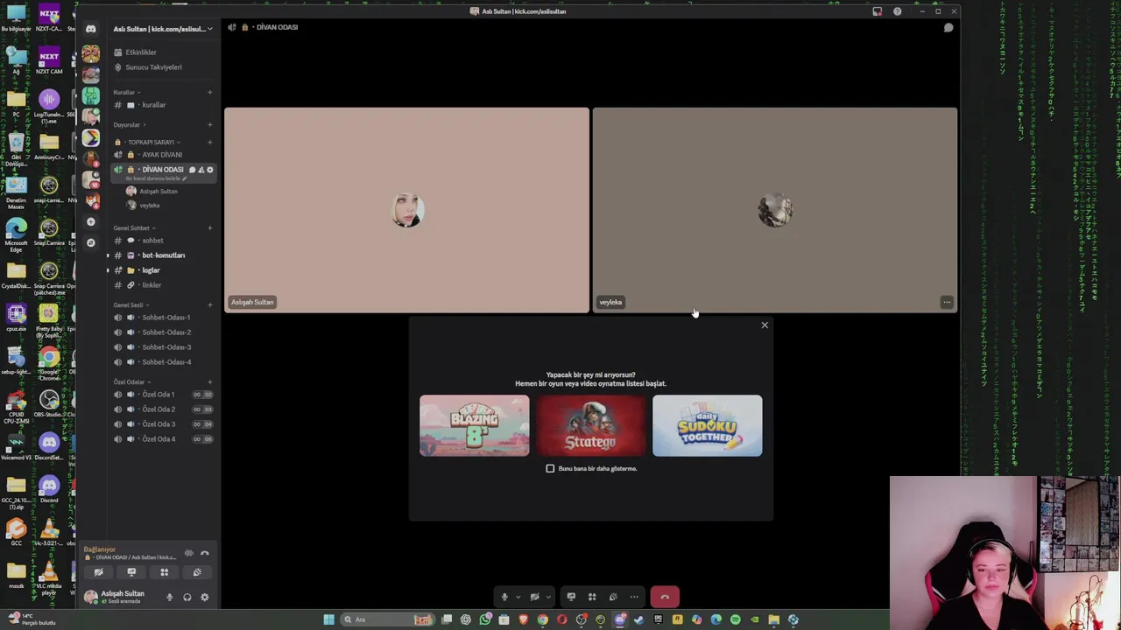
Task: Add channel to Genel Sesli category
Action: pos(209,305)
